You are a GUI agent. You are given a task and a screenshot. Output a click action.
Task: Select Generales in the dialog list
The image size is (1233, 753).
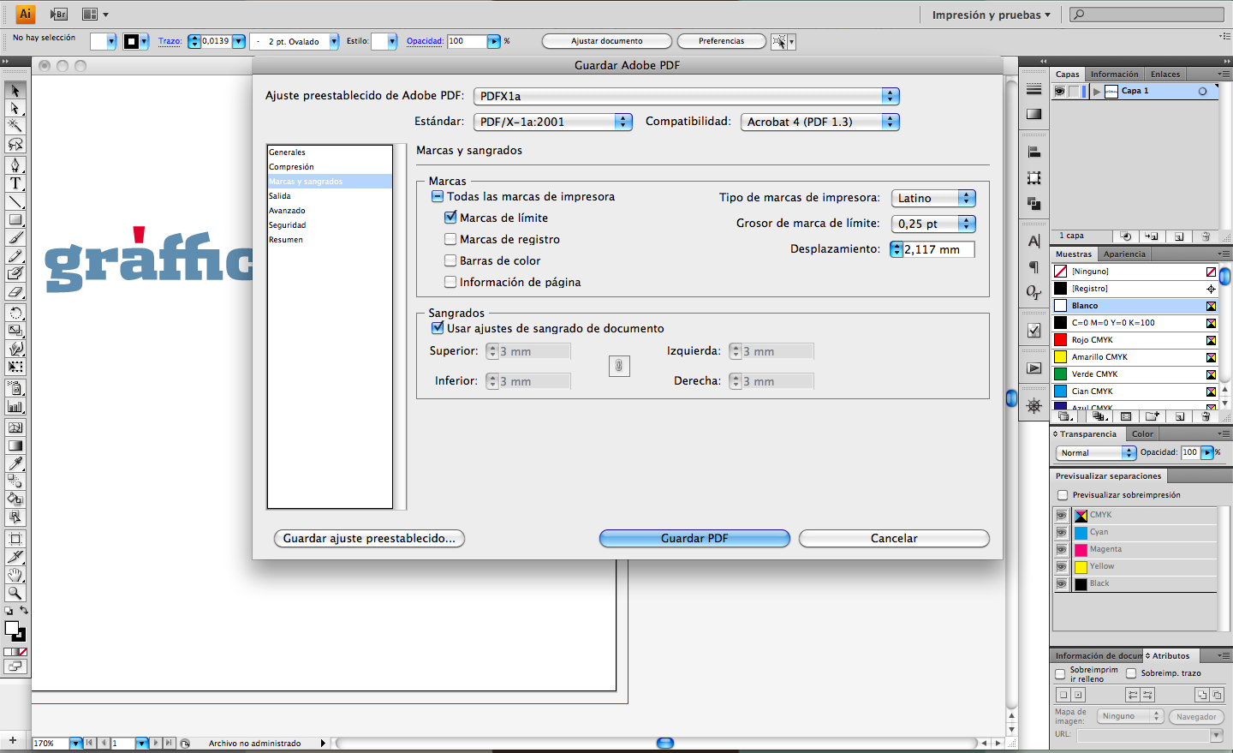330,152
